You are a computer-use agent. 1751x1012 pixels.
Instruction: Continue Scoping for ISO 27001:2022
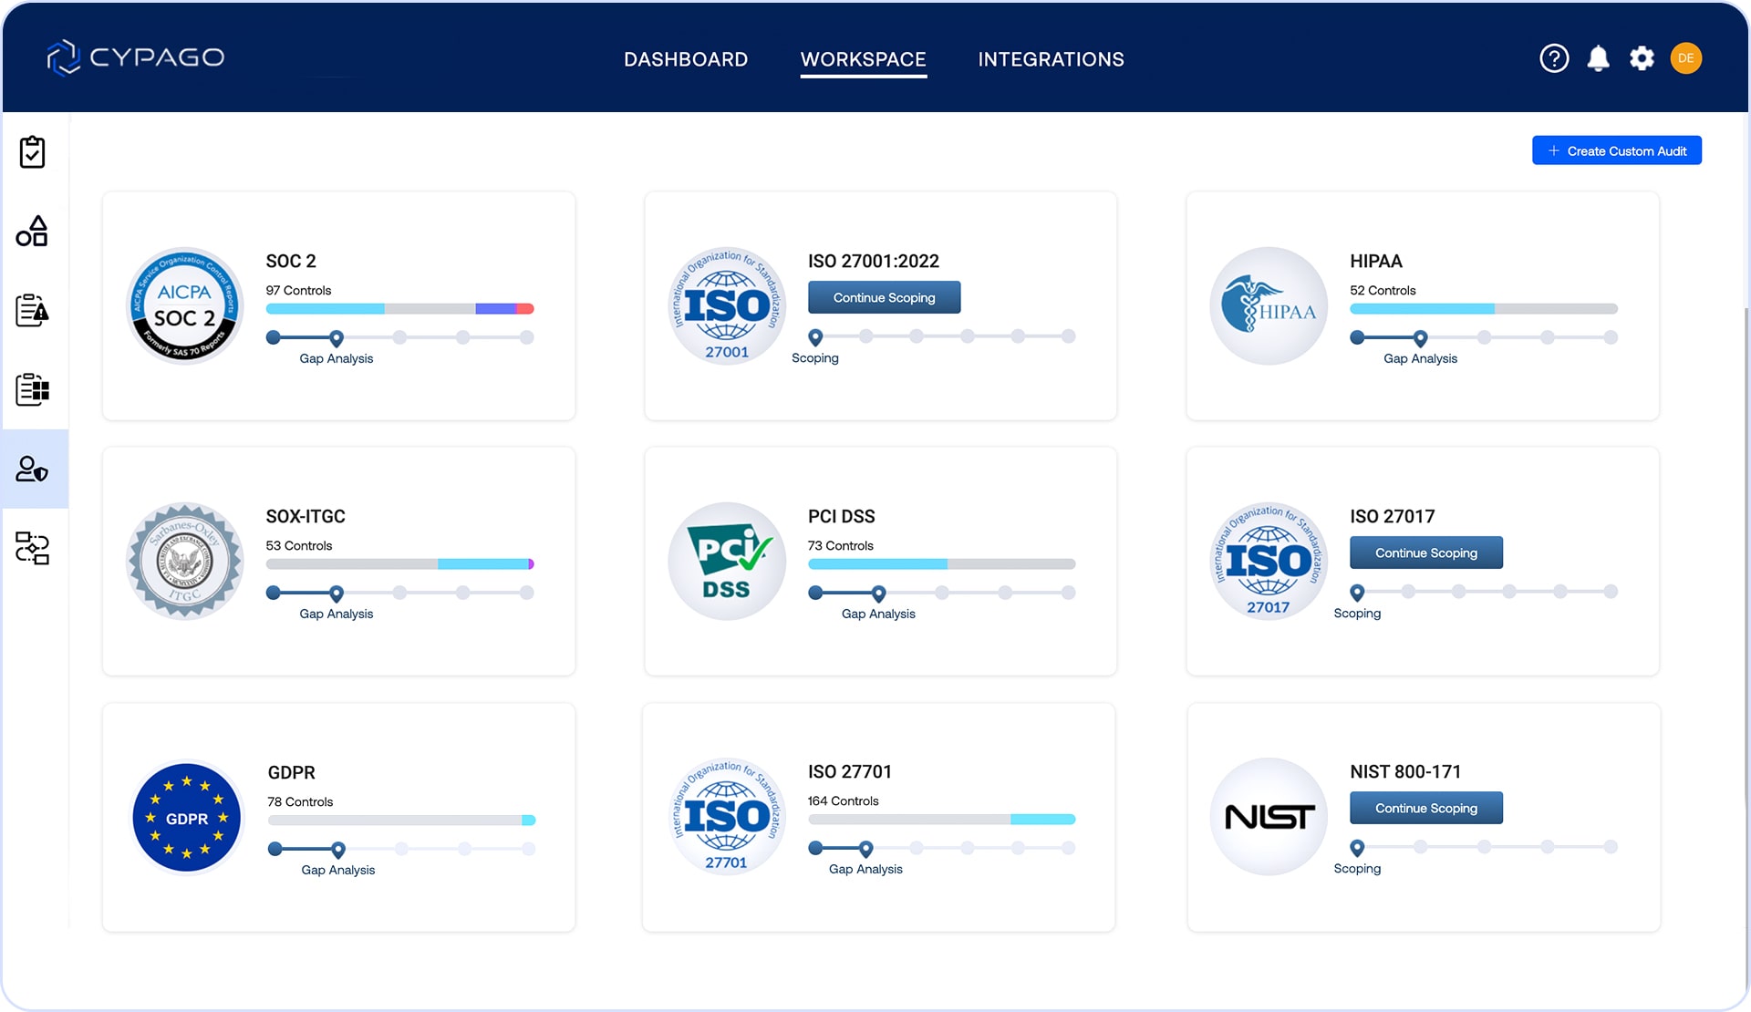coord(884,297)
